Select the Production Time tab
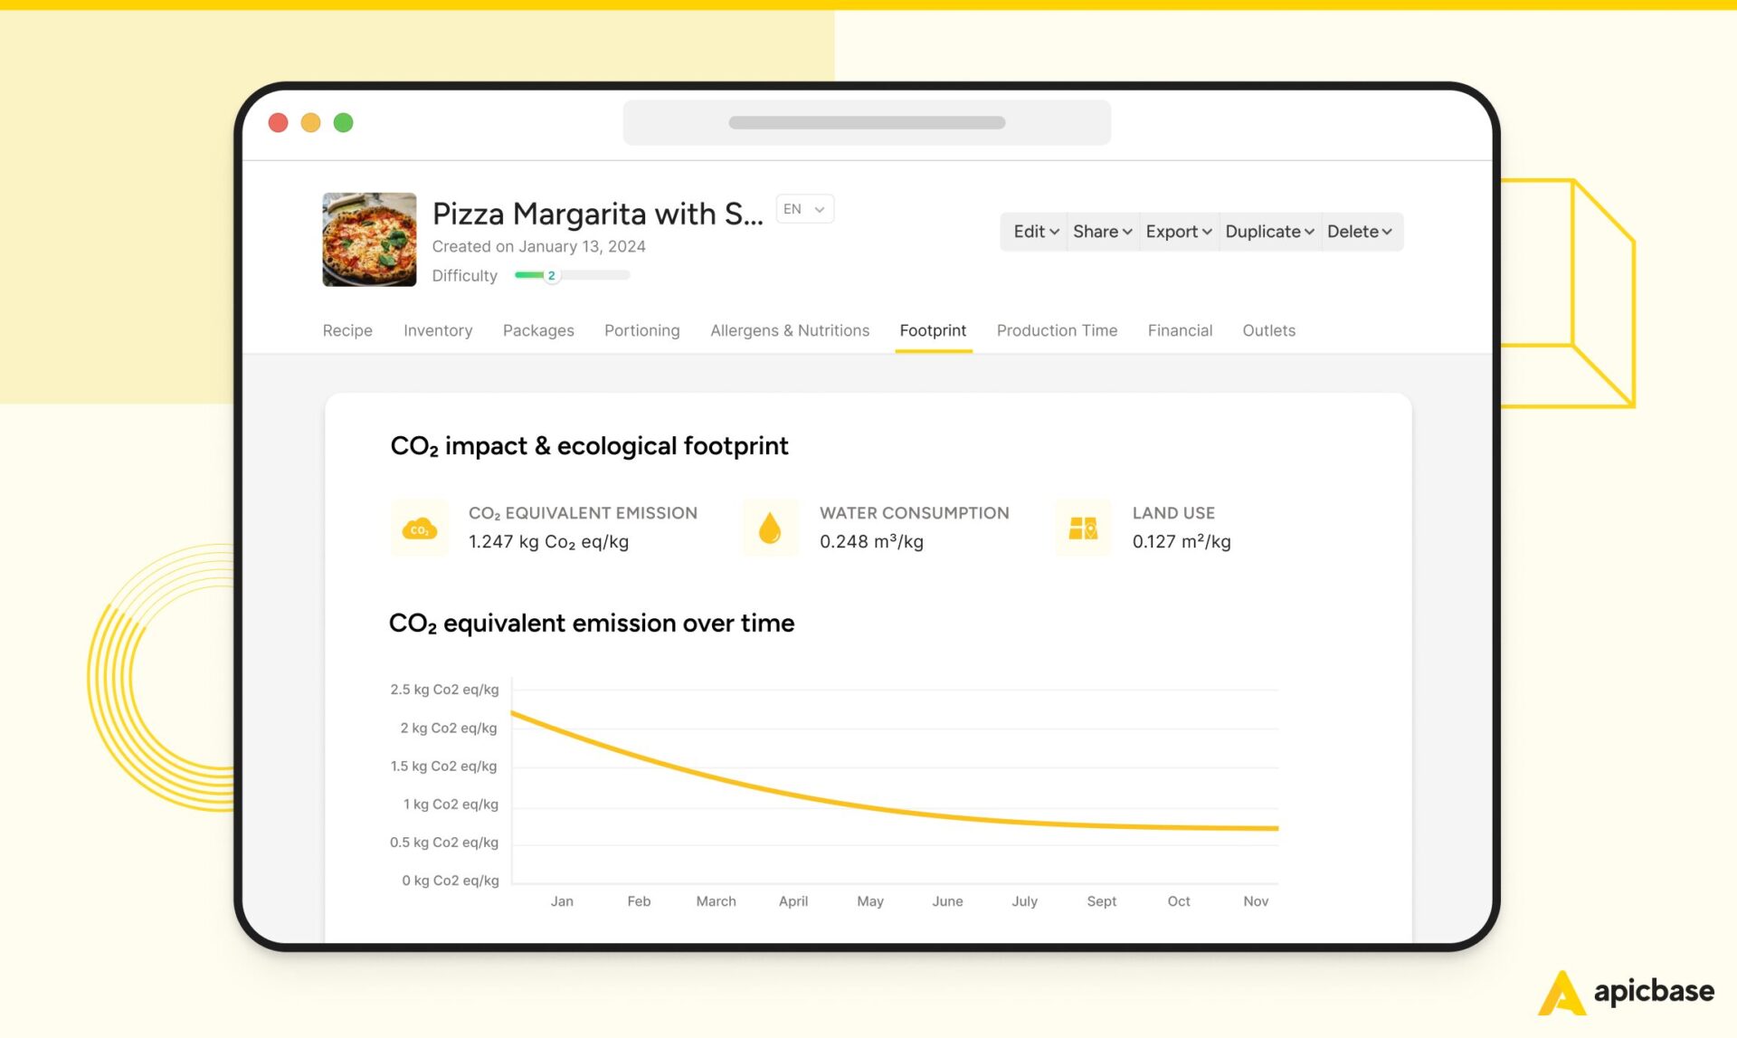1737x1038 pixels. [x=1057, y=330]
